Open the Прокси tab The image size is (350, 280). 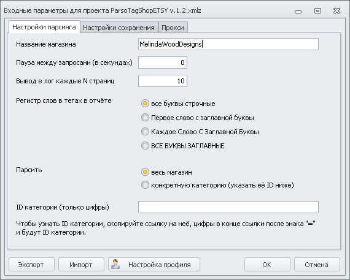point(173,28)
